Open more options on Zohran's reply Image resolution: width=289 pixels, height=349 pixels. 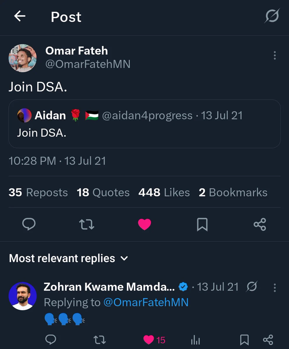(274, 288)
